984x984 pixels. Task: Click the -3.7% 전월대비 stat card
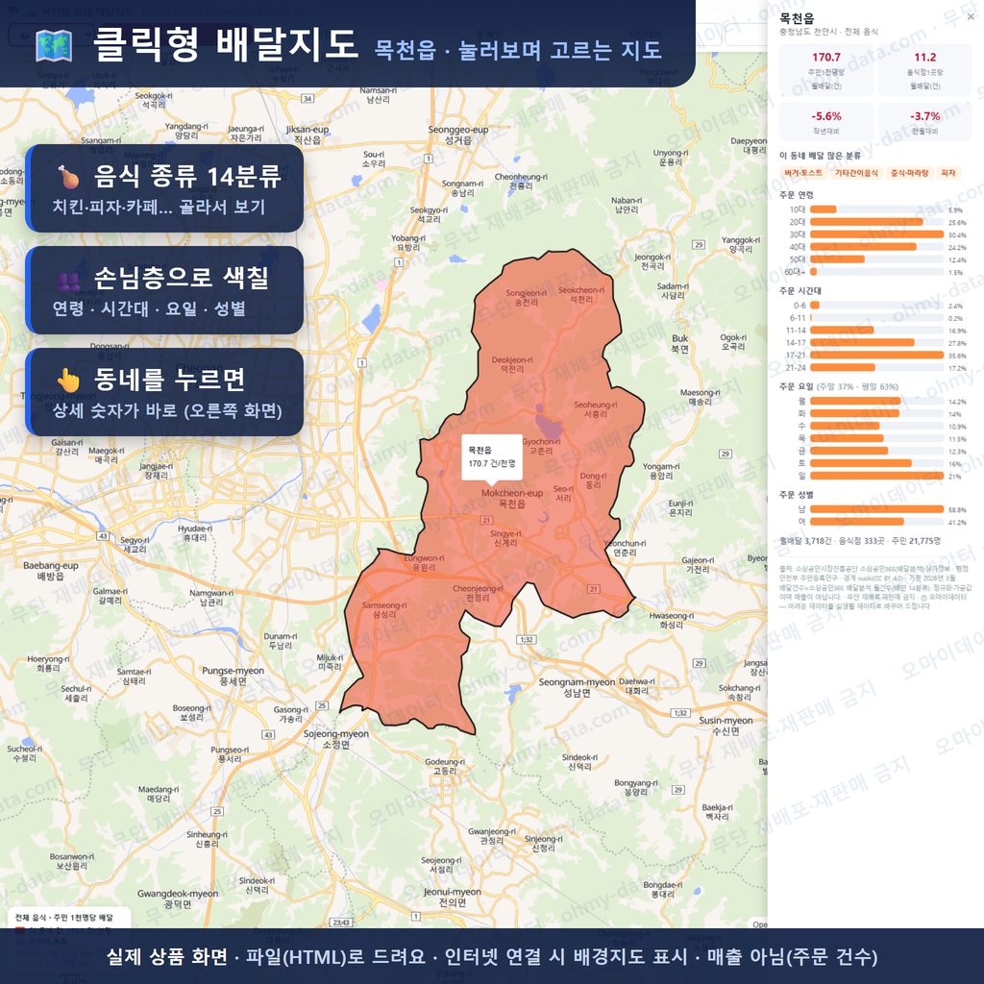pyautogui.click(x=925, y=122)
